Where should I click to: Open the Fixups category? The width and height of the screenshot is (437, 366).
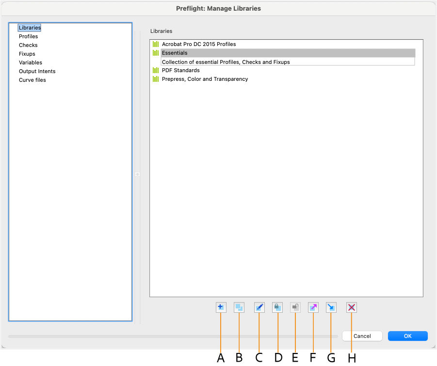click(27, 54)
